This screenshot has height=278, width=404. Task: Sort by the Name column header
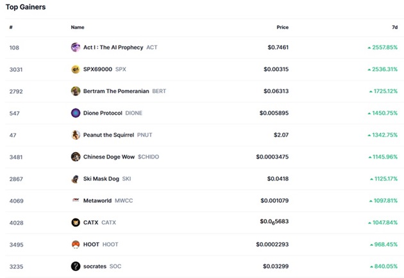click(x=78, y=27)
